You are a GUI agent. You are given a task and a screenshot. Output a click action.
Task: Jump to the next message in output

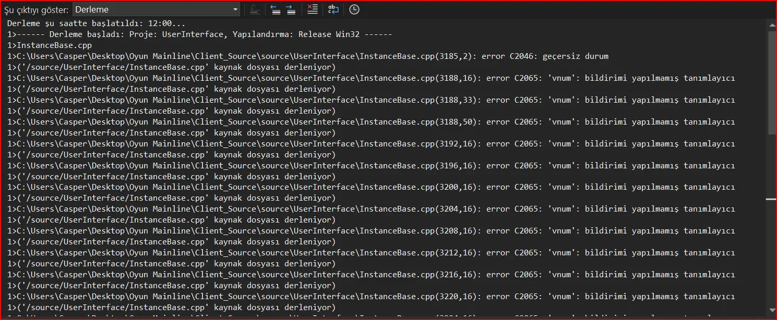pyautogui.click(x=291, y=9)
